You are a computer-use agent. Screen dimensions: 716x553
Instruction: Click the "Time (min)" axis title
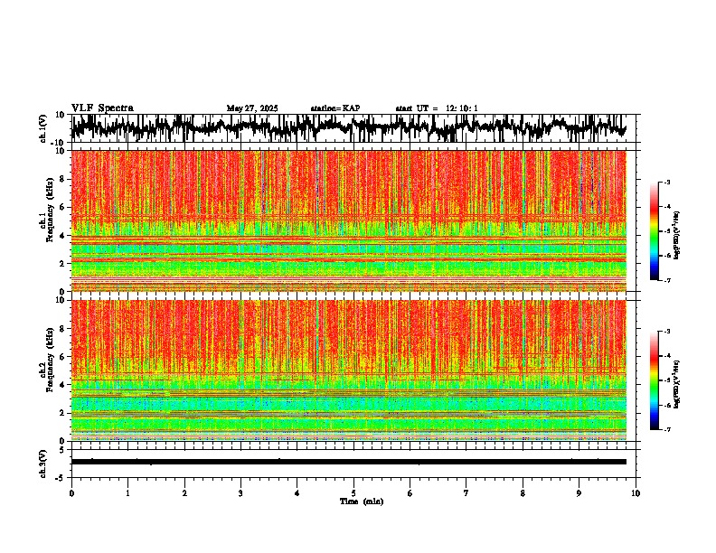click(x=362, y=501)
